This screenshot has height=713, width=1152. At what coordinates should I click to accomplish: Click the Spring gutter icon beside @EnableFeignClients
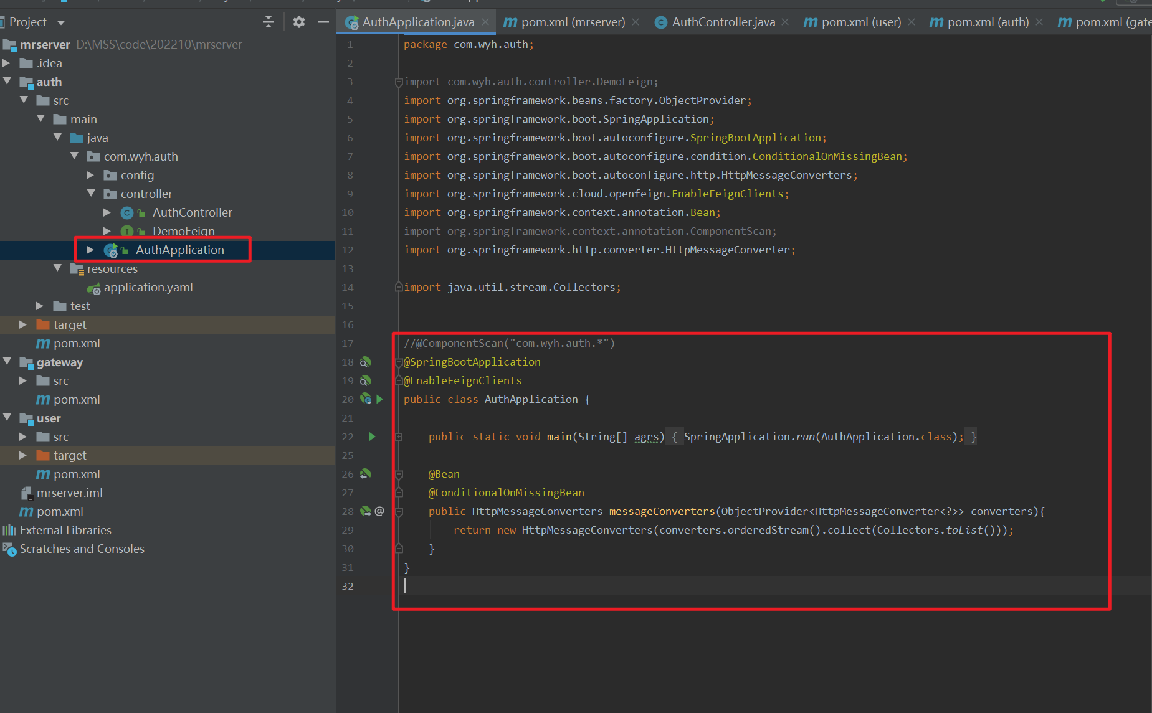(366, 380)
